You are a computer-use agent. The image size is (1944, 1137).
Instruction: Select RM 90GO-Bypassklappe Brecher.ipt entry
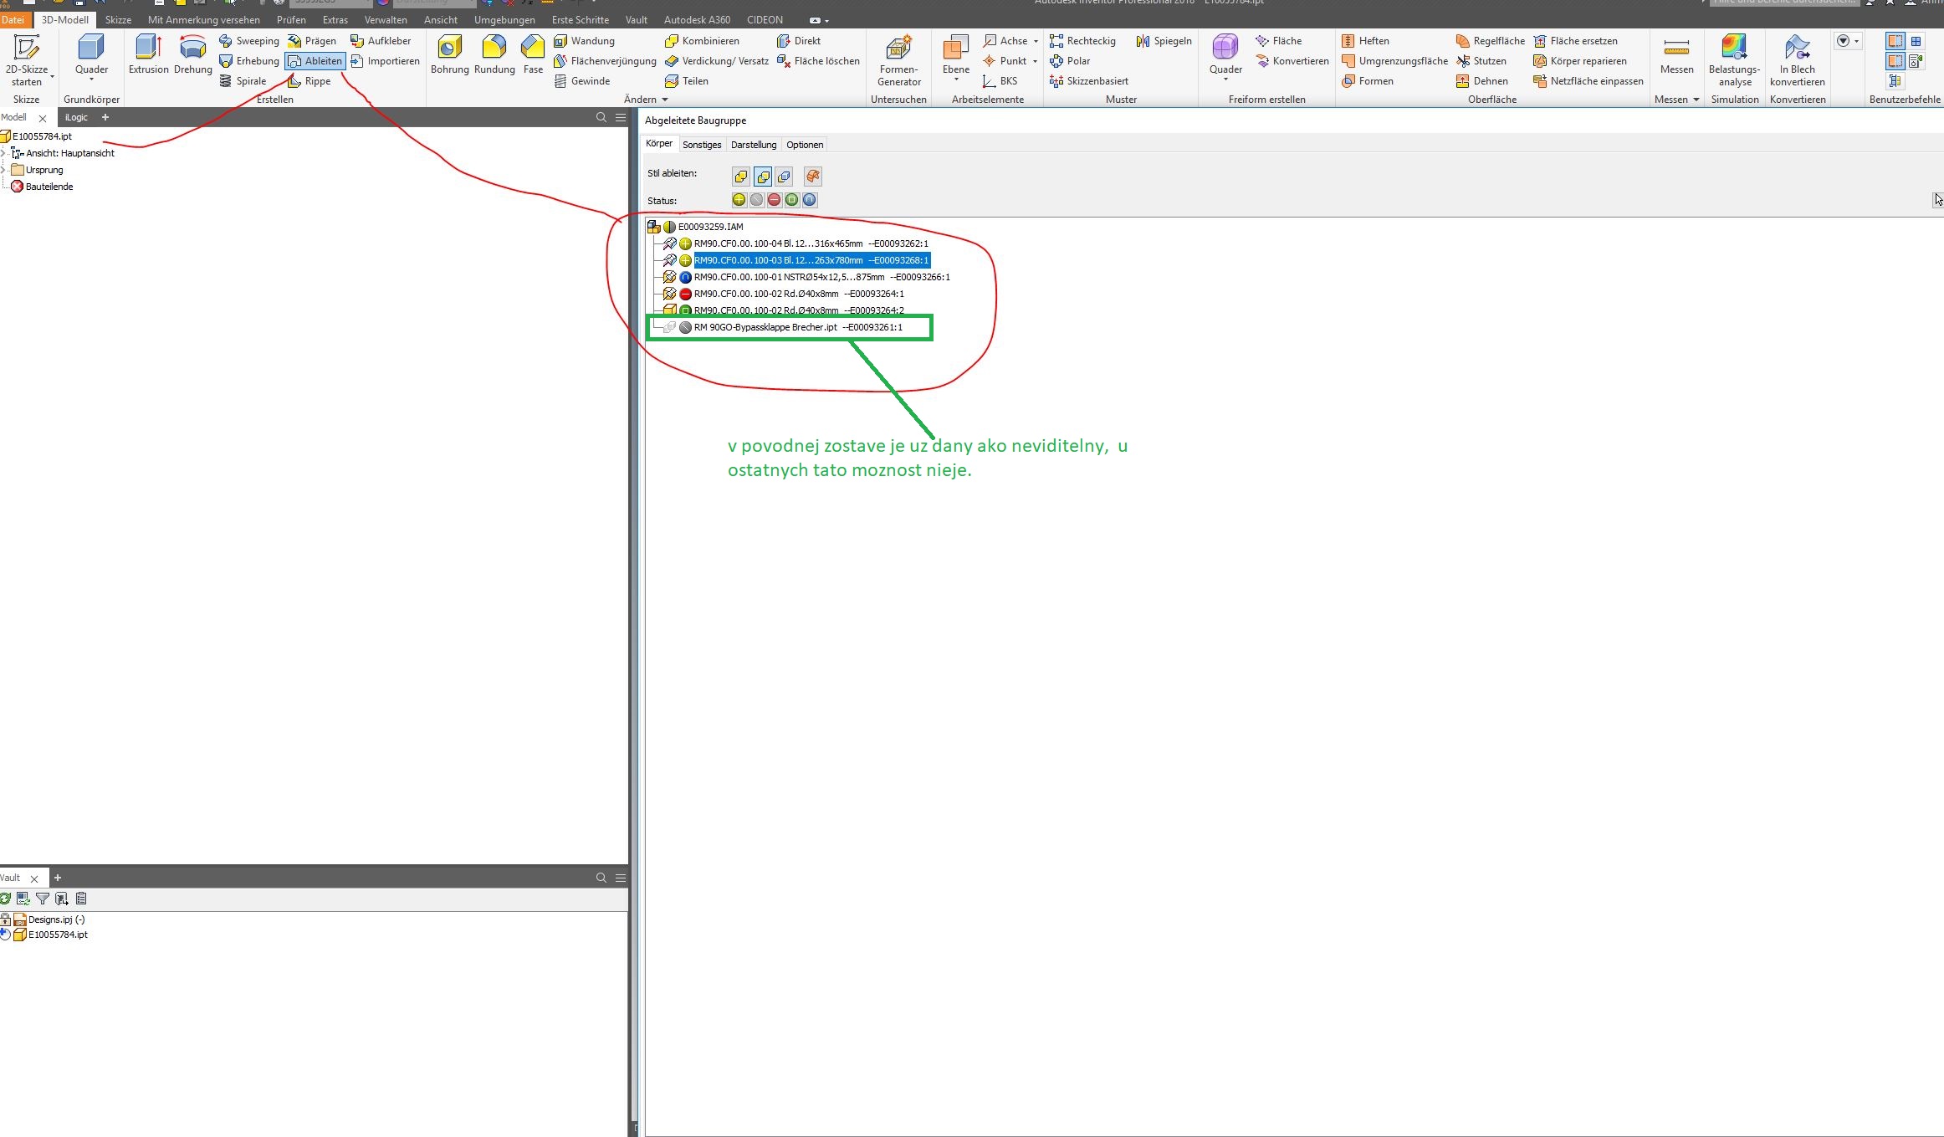(765, 327)
